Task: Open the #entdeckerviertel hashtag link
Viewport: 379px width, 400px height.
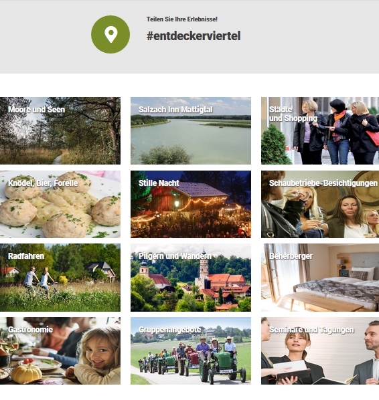Action: tap(194, 35)
